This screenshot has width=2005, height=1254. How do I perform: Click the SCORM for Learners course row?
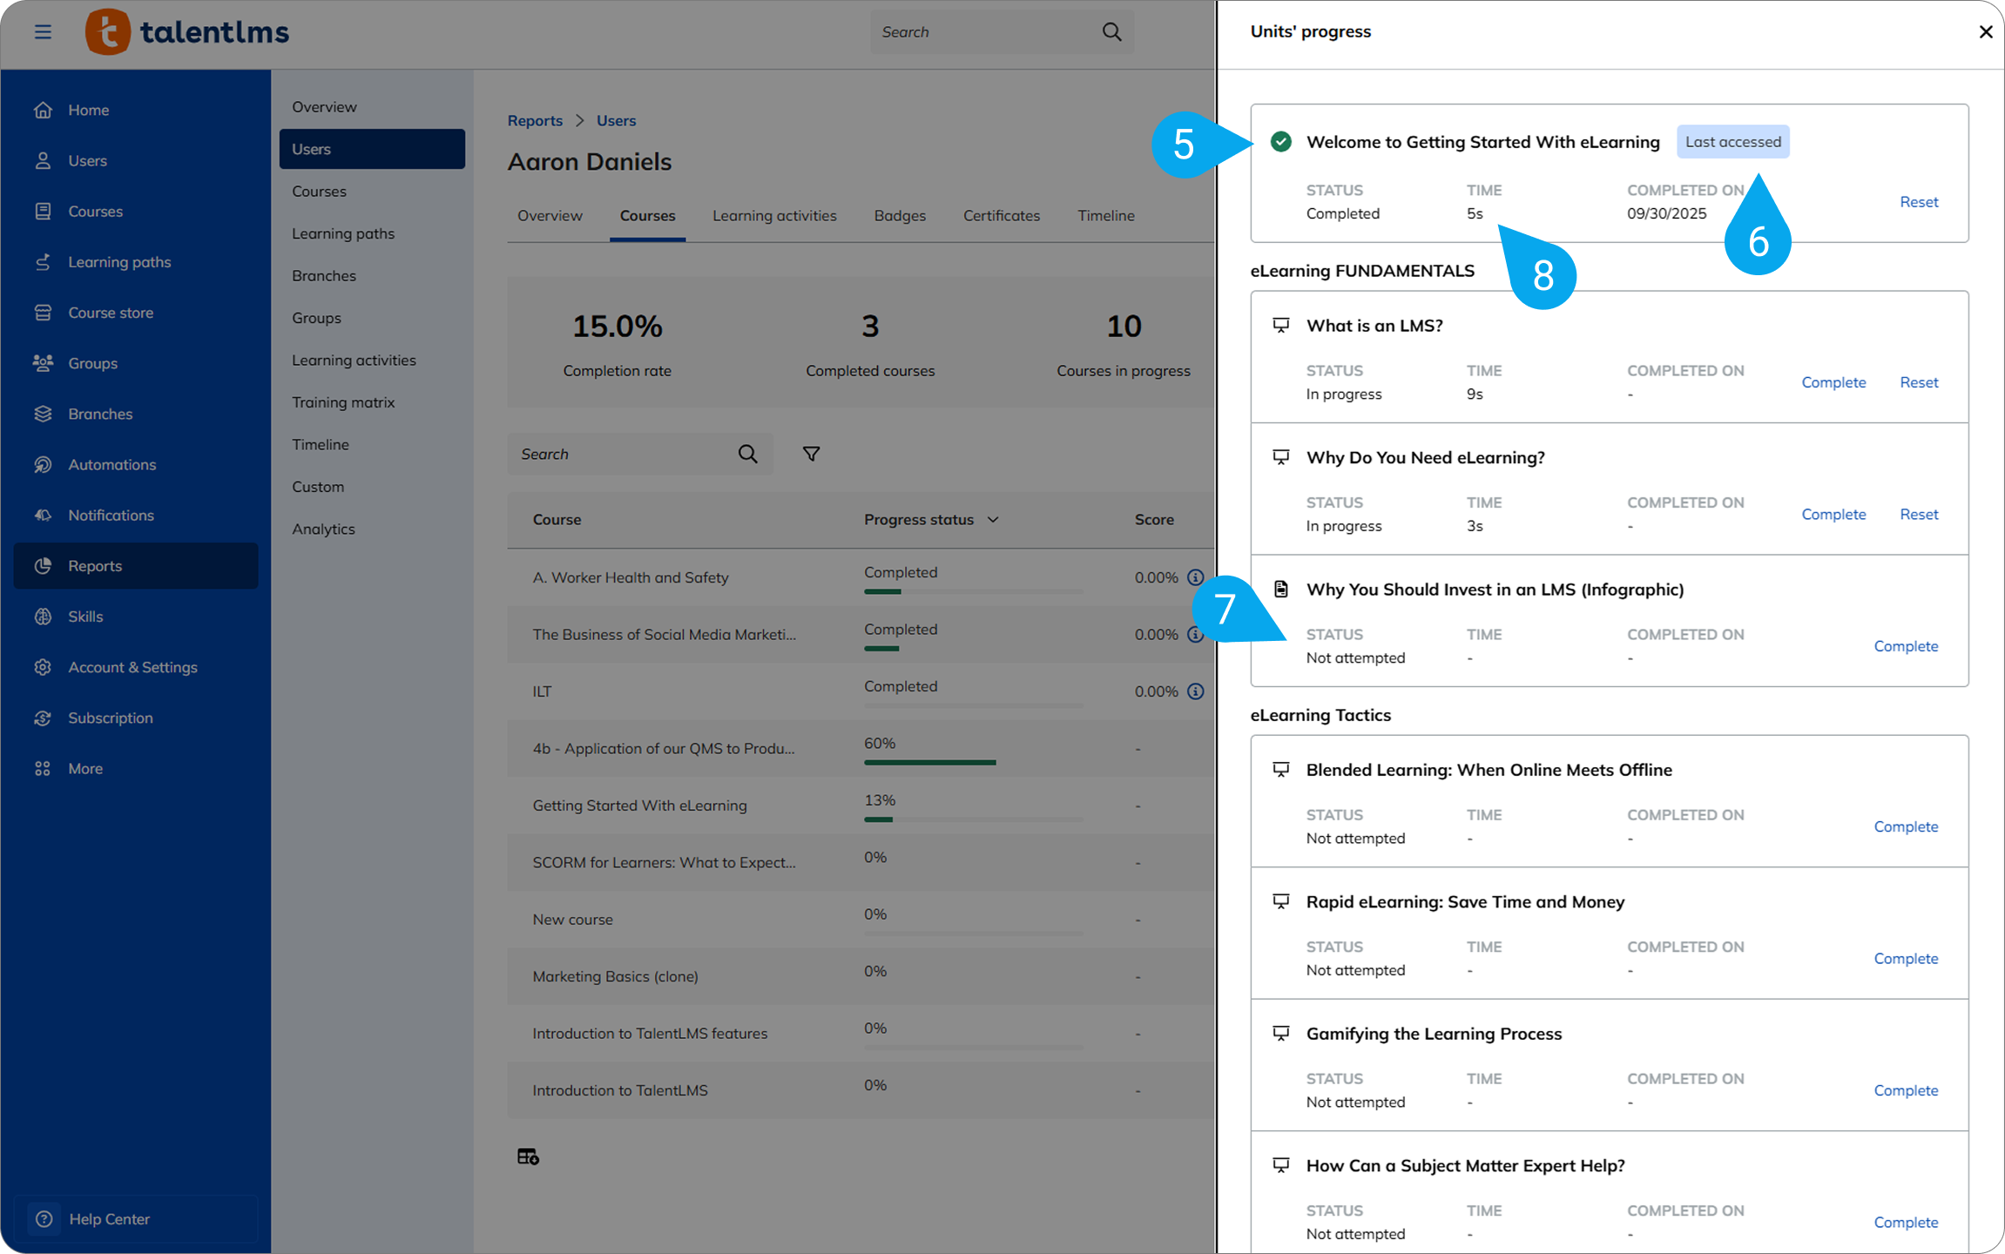tap(861, 863)
